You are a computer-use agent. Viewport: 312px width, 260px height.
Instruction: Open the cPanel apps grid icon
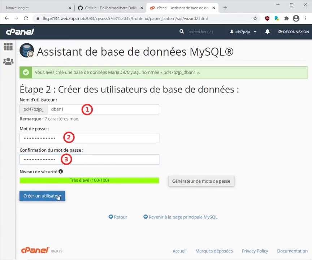pos(8,47)
